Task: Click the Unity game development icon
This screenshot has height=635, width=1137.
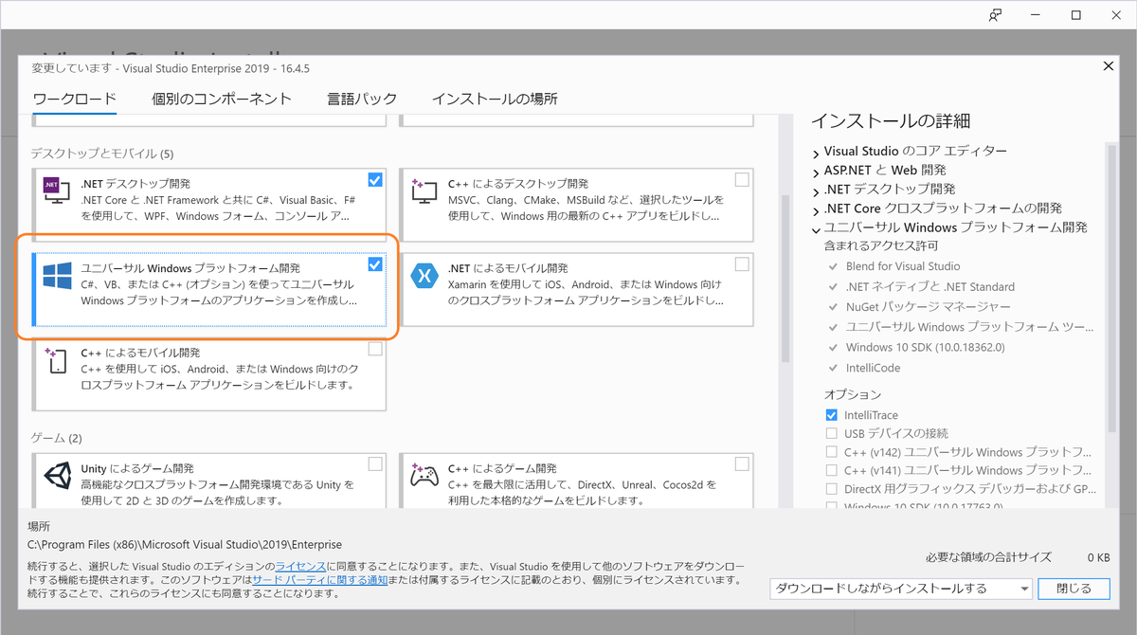Action: (x=57, y=475)
